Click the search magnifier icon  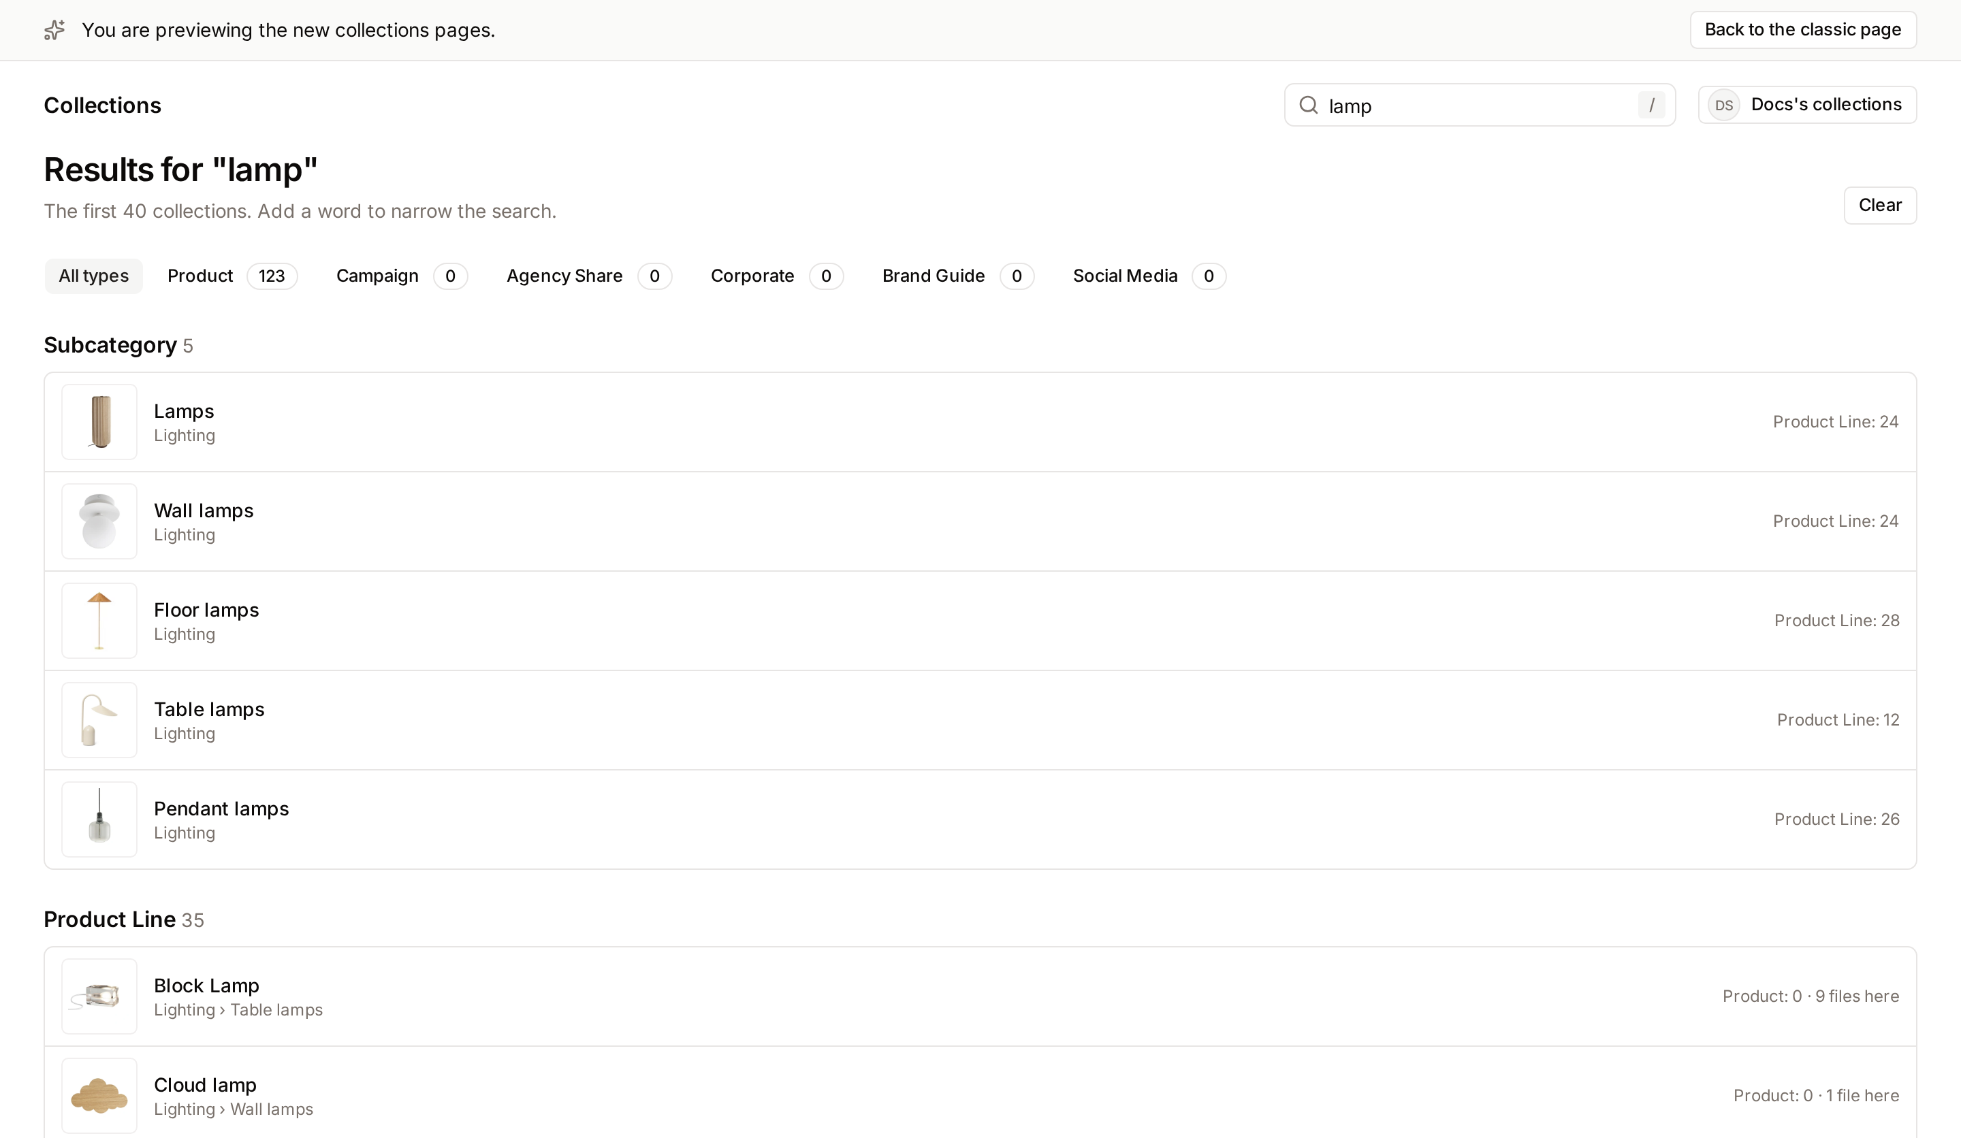pyautogui.click(x=1309, y=105)
